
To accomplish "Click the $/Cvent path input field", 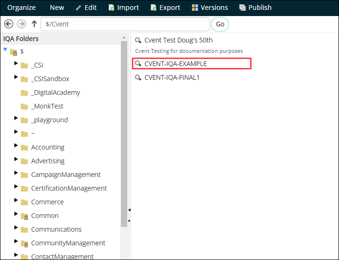I will pos(125,24).
